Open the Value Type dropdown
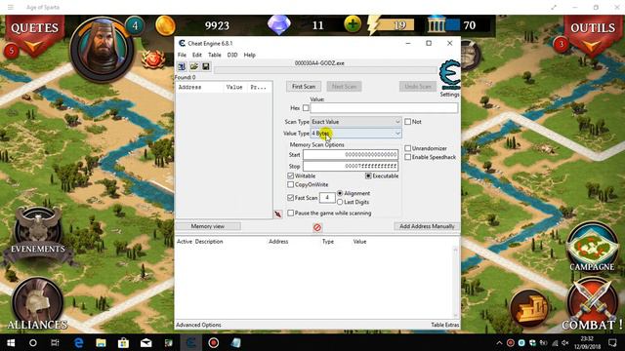625x351 pixels. [x=355, y=134]
